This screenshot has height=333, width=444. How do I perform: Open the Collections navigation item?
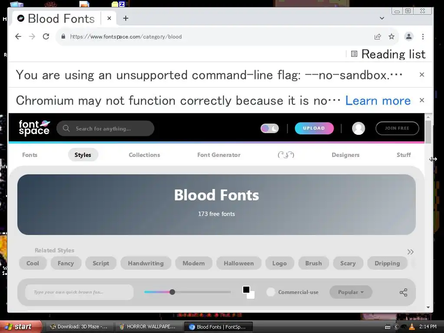tap(144, 155)
